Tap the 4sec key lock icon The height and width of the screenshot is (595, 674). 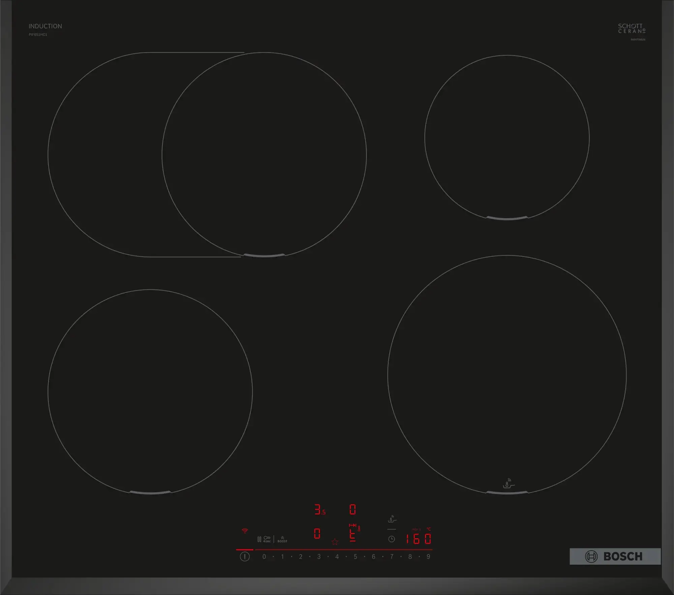(x=267, y=539)
